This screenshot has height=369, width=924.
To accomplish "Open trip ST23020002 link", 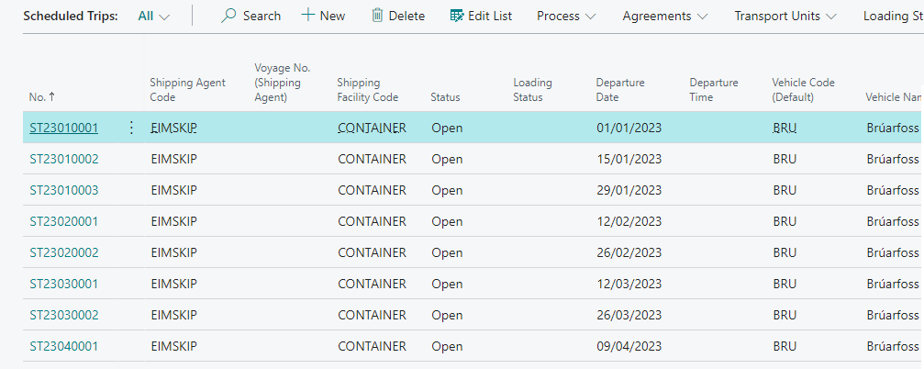I will [63, 252].
